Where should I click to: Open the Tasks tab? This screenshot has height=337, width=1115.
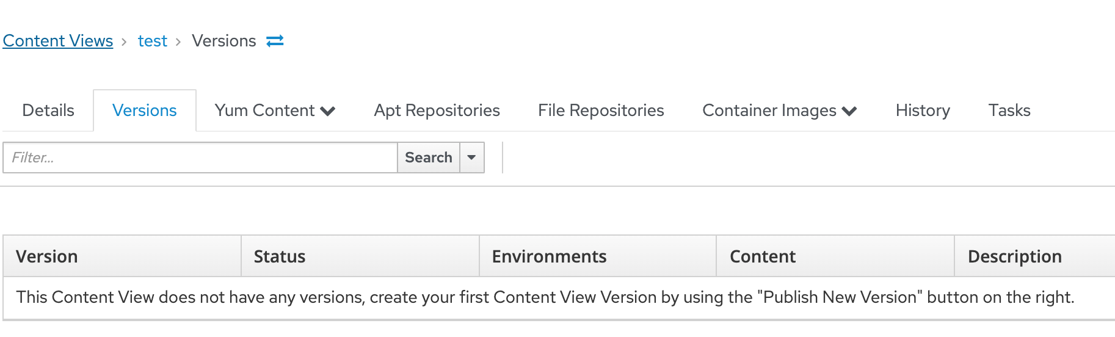[1009, 111]
